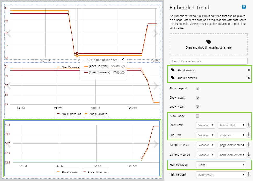Viewport: 253px width, 181px height.
Task: Click Abes.ChokePos legend item in bottom trend
Action: pyautogui.click(x=95, y=172)
